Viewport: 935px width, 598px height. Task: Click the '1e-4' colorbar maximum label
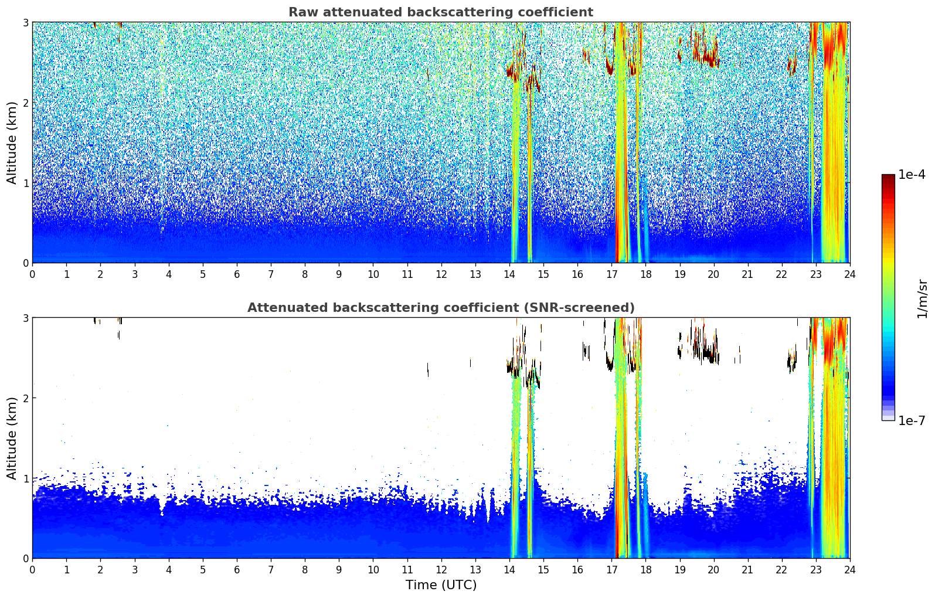coord(912,175)
